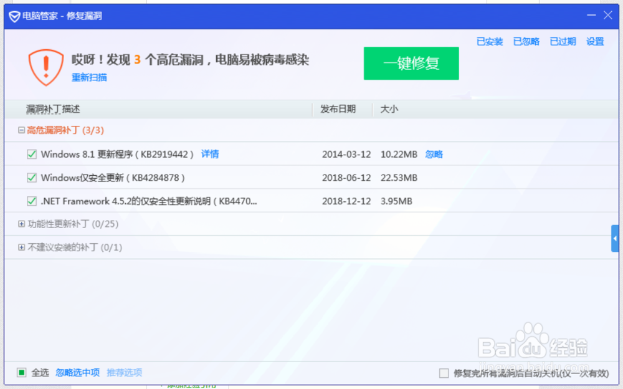
Task: Close the 修复漏洞 window
Action: (x=608, y=15)
